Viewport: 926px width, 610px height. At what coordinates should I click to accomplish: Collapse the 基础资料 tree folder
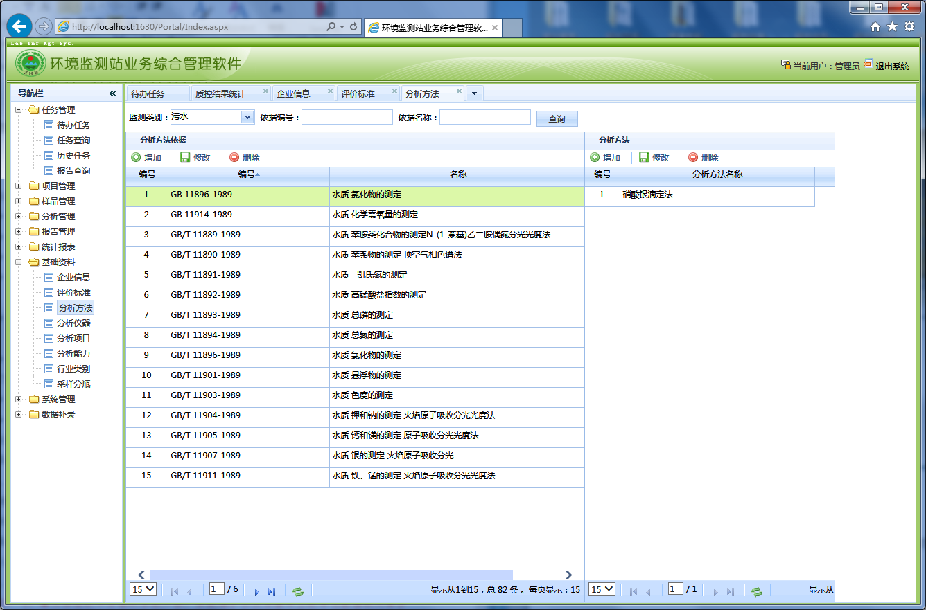point(19,262)
